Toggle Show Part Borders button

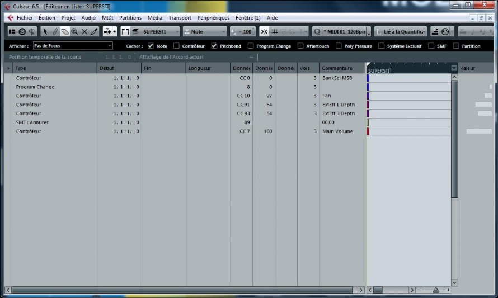[x=125, y=31]
